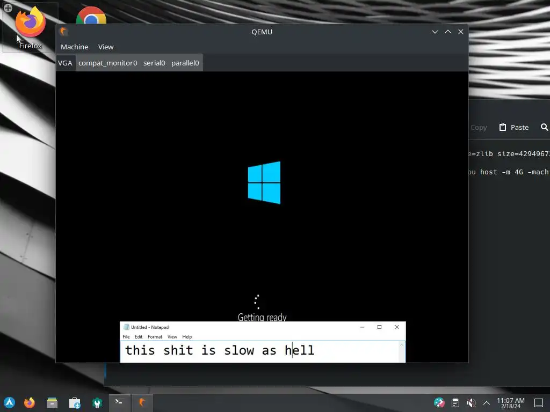Close the Notepad window

coord(397,327)
